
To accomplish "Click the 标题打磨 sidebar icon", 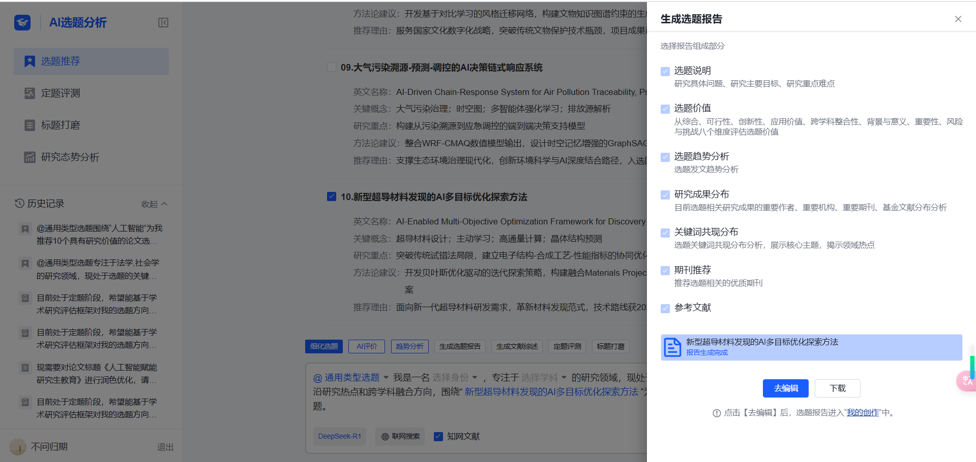I will click(x=29, y=125).
